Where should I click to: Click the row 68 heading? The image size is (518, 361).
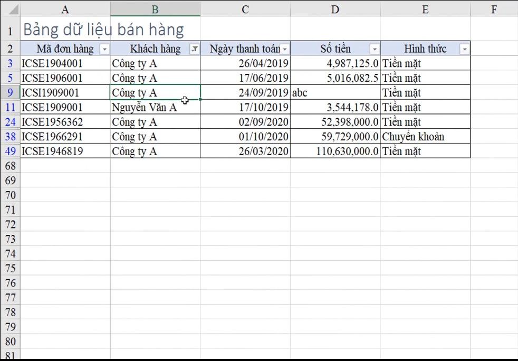pos(10,166)
